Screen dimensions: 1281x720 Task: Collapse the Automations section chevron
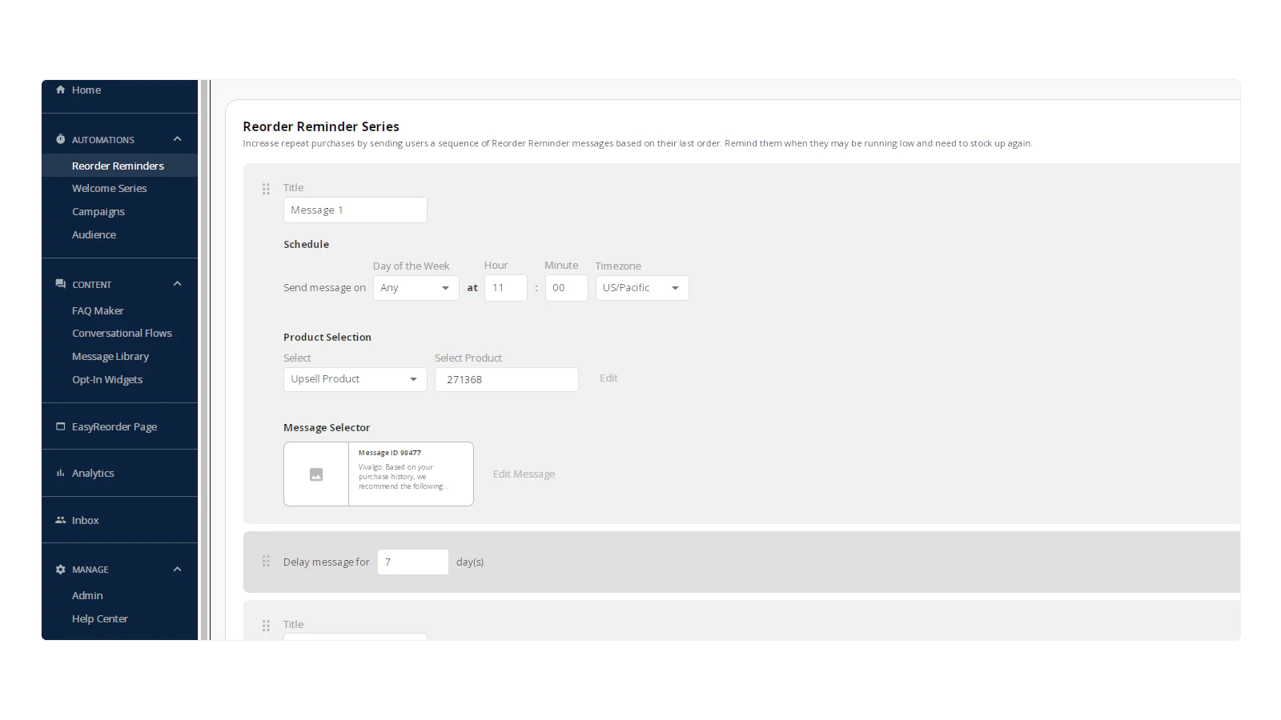point(177,139)
